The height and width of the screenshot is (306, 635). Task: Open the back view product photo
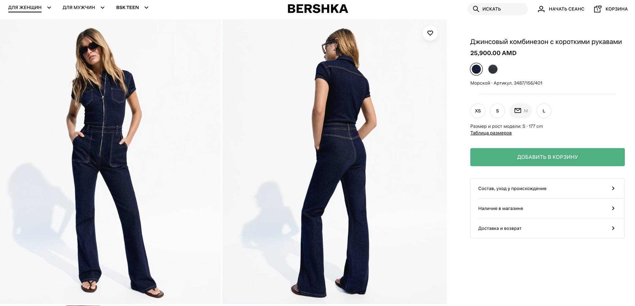[x=335, y=162]
